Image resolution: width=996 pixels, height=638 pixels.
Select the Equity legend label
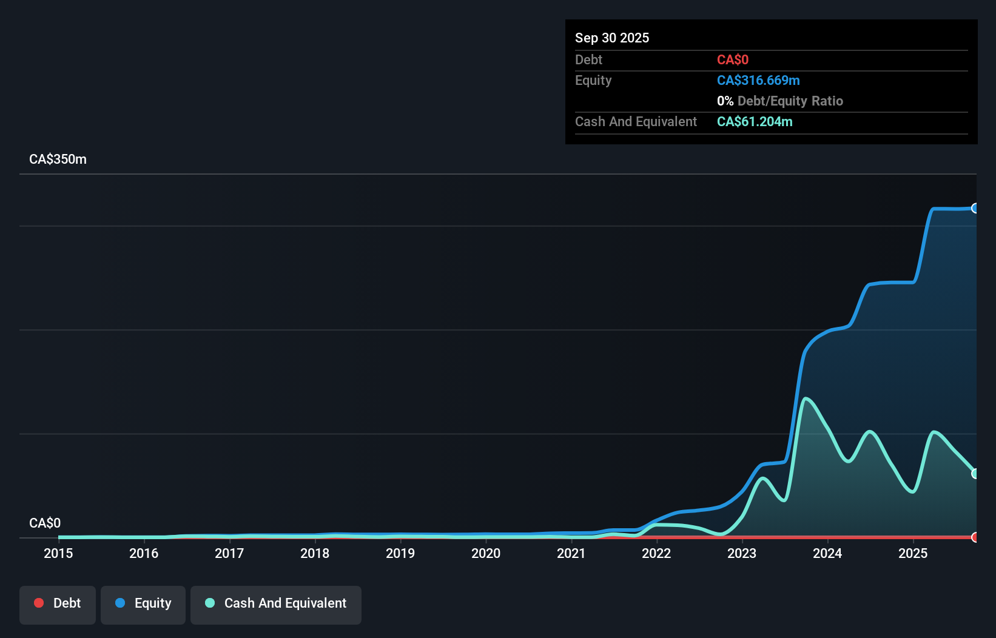click(x=152, y=603)
